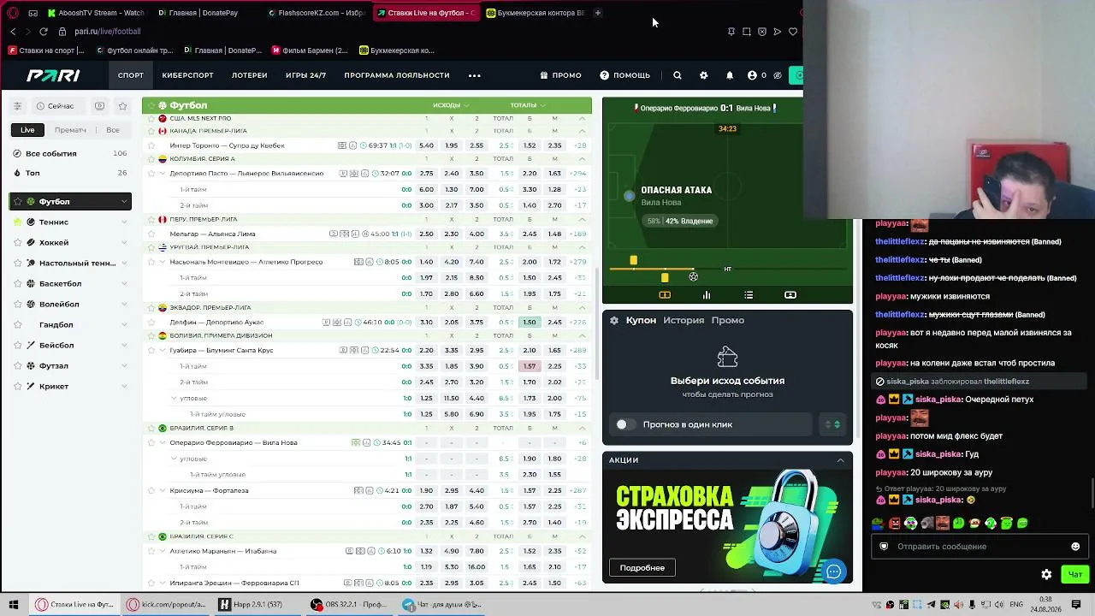Favorite the Волейбол sport
Screen dimensions: 1095x616
pyautogui.click(x=17, y=305)
